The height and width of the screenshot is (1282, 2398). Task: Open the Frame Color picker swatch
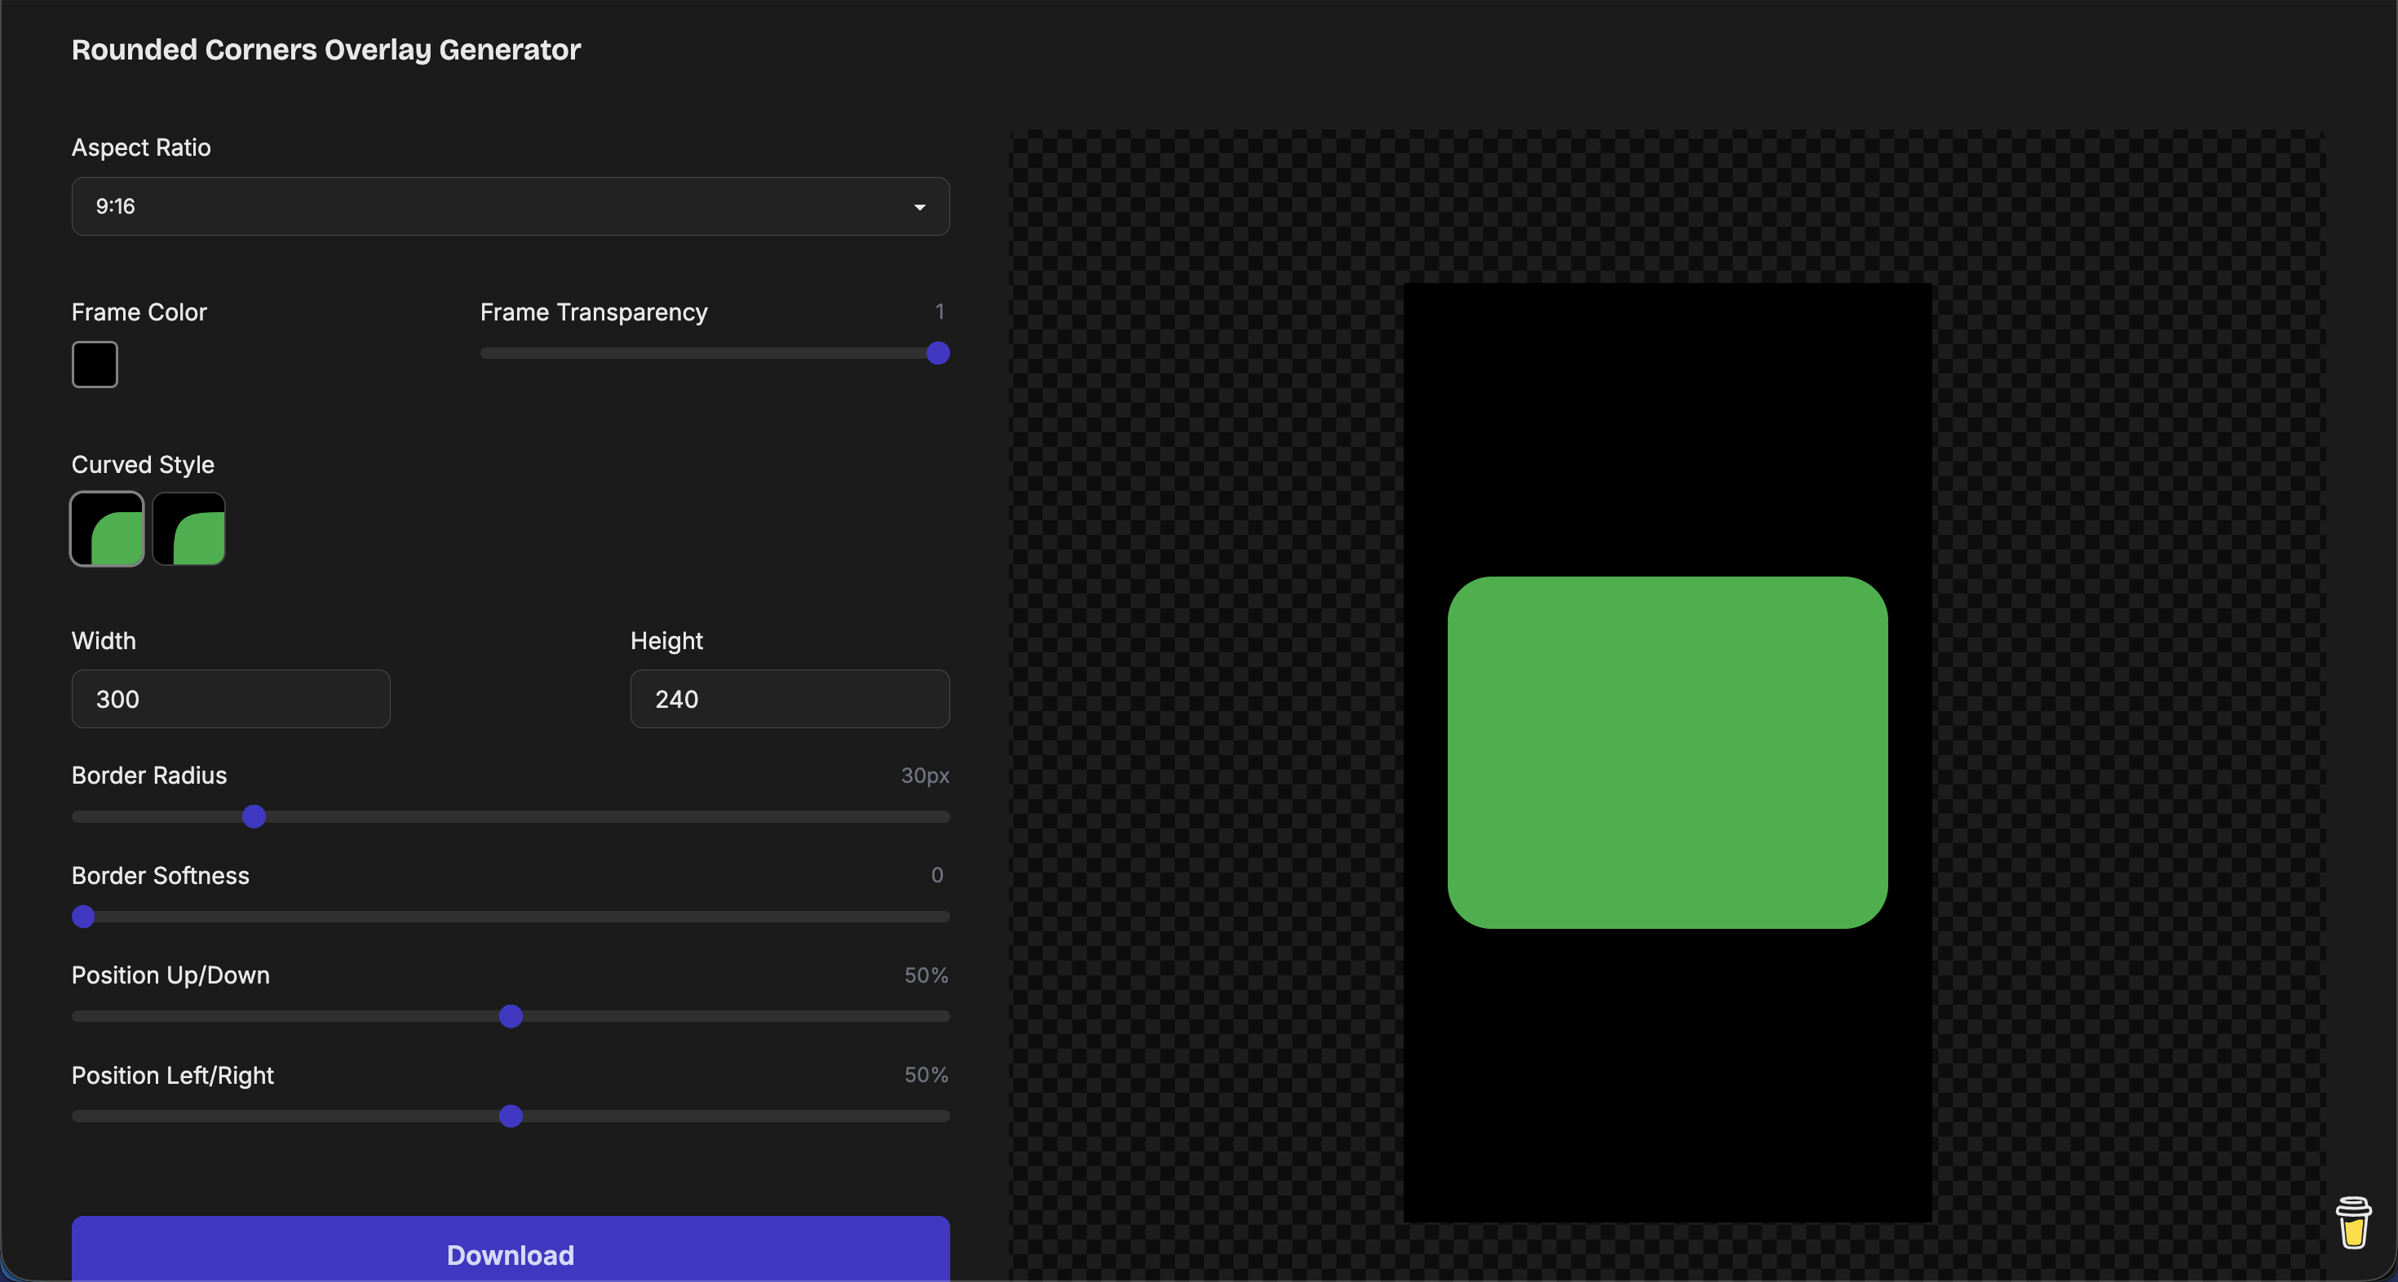tap(94, 364)
